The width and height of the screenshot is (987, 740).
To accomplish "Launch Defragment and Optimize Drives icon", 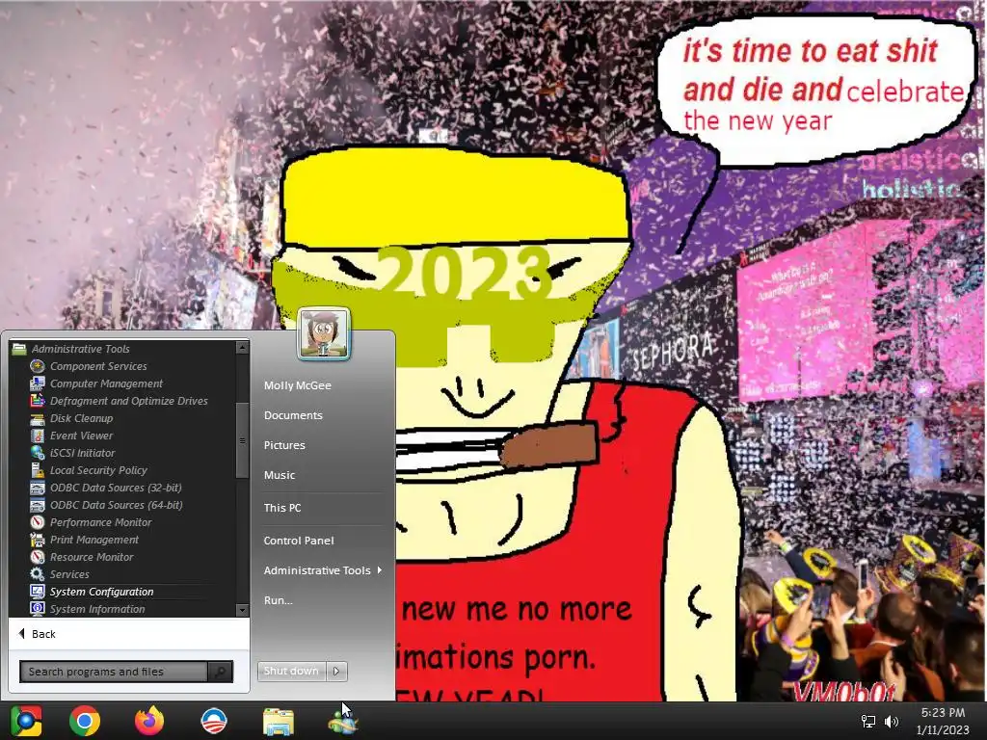I will pyautogui.click(x=38, y=401).
